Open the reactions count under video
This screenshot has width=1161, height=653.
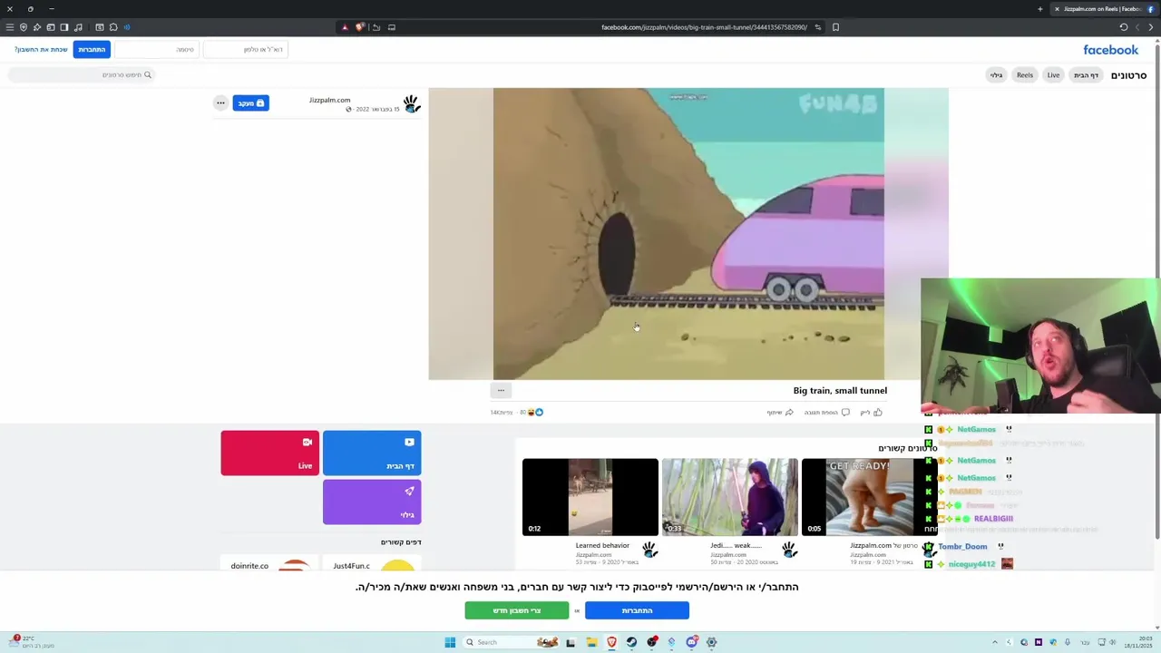click(532, 413)
